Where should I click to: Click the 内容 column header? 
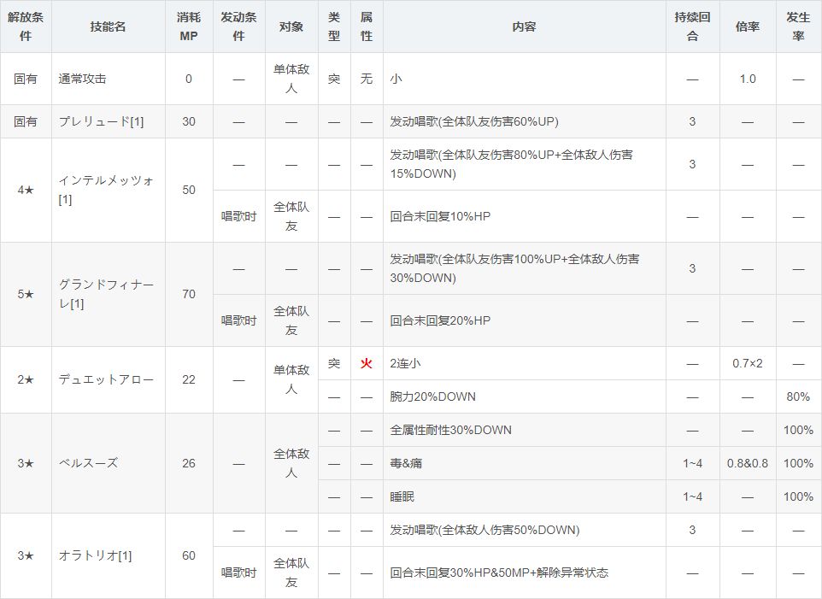coord(525,26)
